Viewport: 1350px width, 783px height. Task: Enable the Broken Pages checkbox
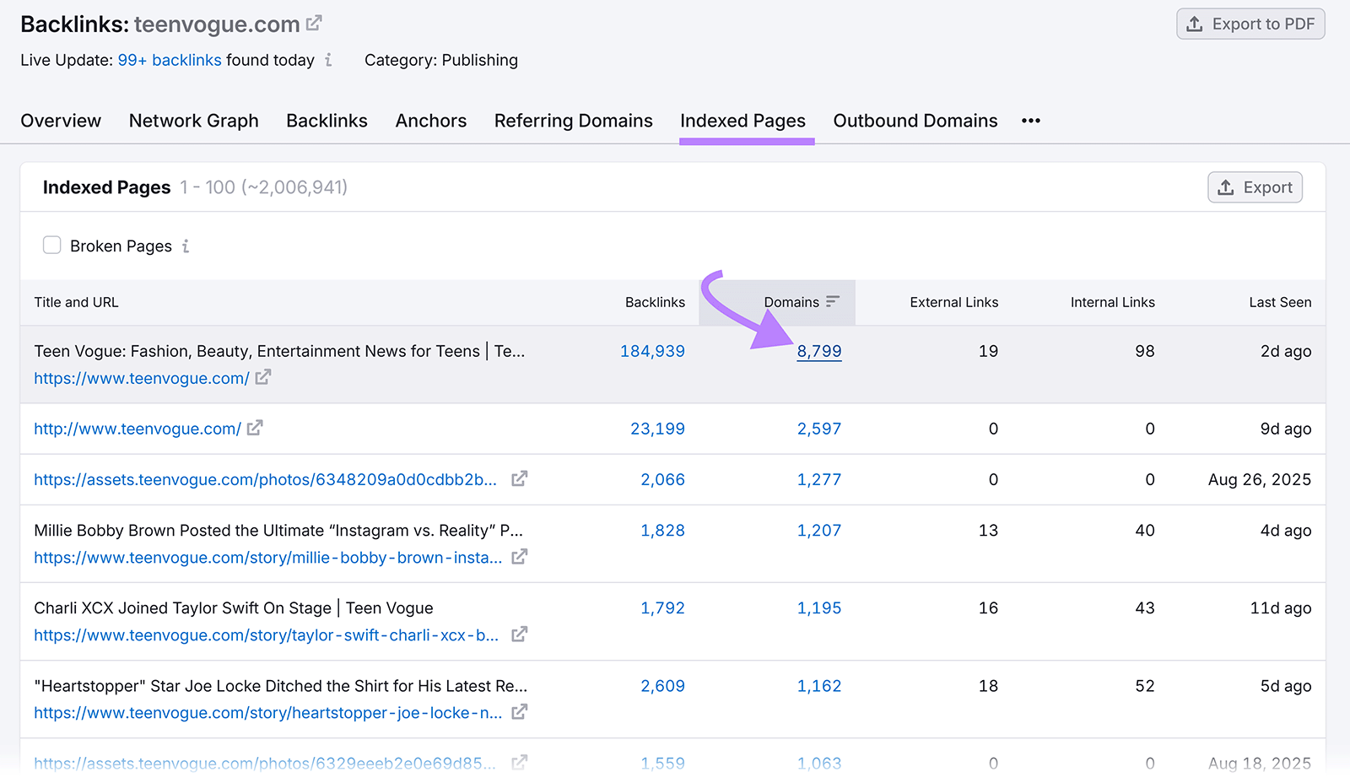point(51,245)
